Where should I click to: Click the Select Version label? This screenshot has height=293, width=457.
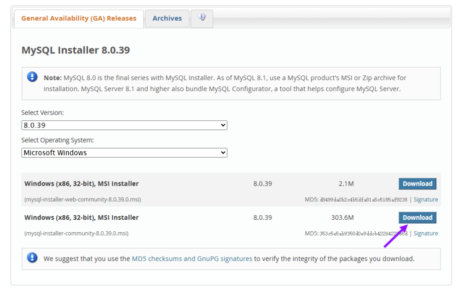coord(42,112)
